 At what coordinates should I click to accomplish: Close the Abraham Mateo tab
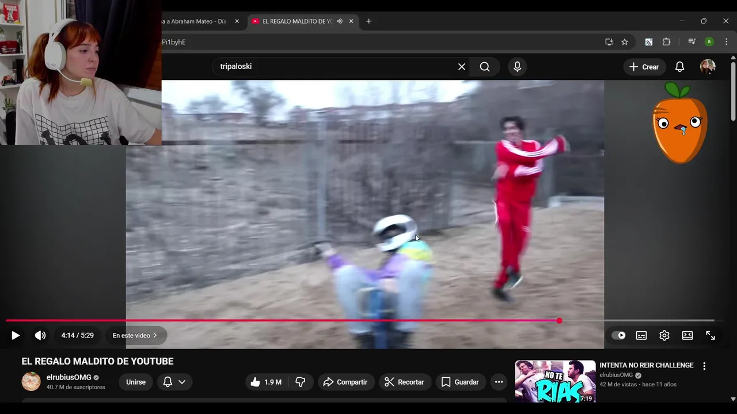[x=237, y=21]
